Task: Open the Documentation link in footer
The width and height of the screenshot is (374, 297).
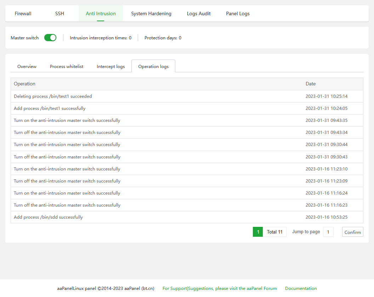Action: click(x=301, y=288)
